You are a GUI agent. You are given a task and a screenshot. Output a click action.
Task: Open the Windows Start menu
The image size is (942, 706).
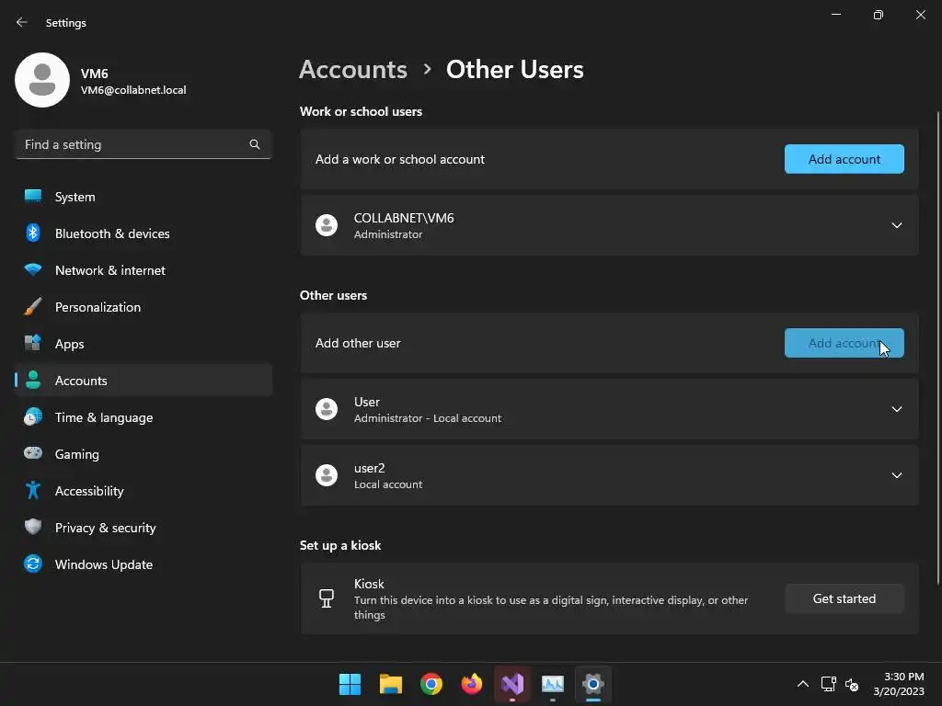pos(350,684)
